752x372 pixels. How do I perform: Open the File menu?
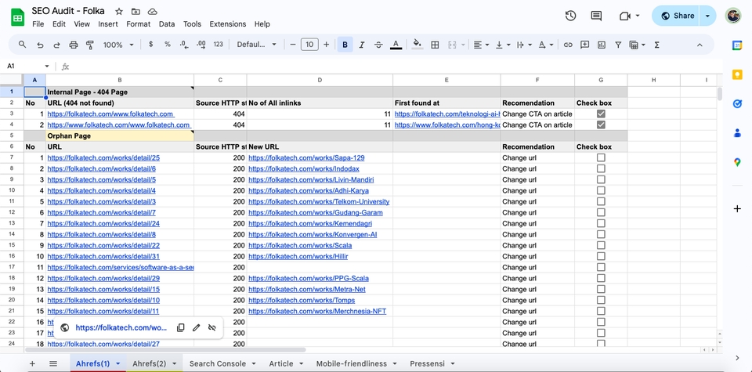click(38, 24)
